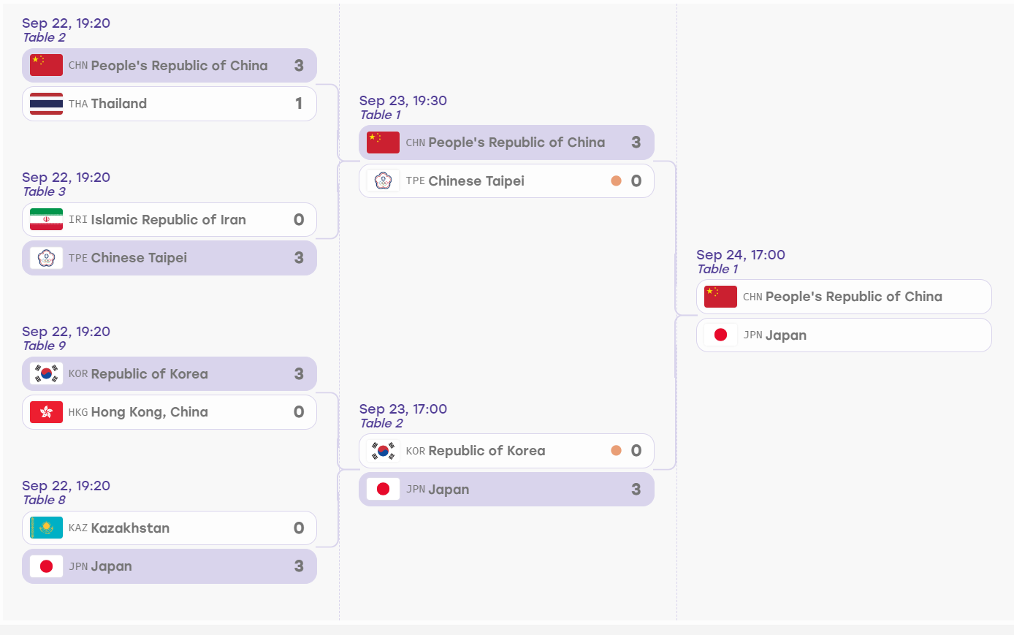Image resolution: width=1014 pixels, height=635 pixels.
Task: Click China flag in Sep 24 final
Action: point(720,297)
